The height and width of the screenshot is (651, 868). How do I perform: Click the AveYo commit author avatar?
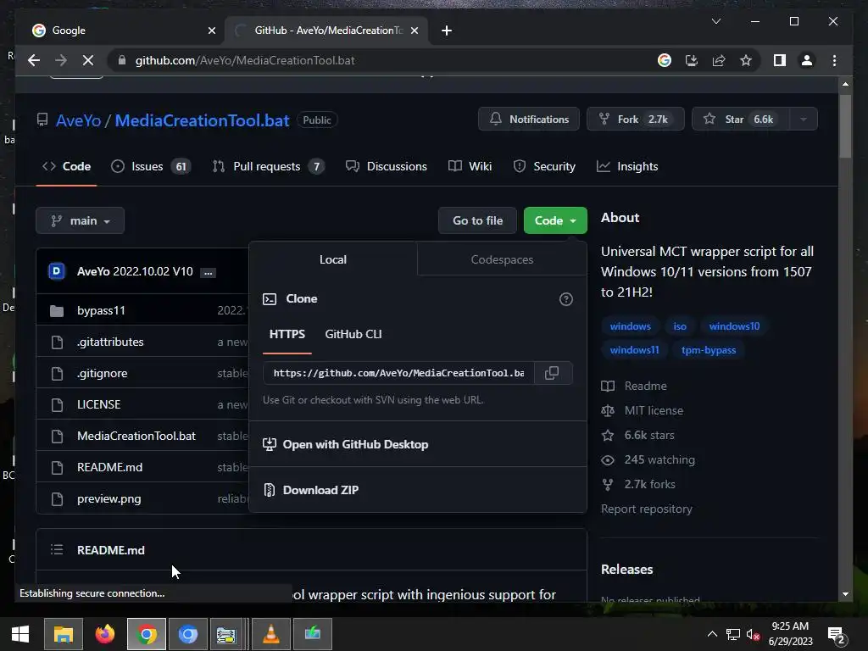57,271
